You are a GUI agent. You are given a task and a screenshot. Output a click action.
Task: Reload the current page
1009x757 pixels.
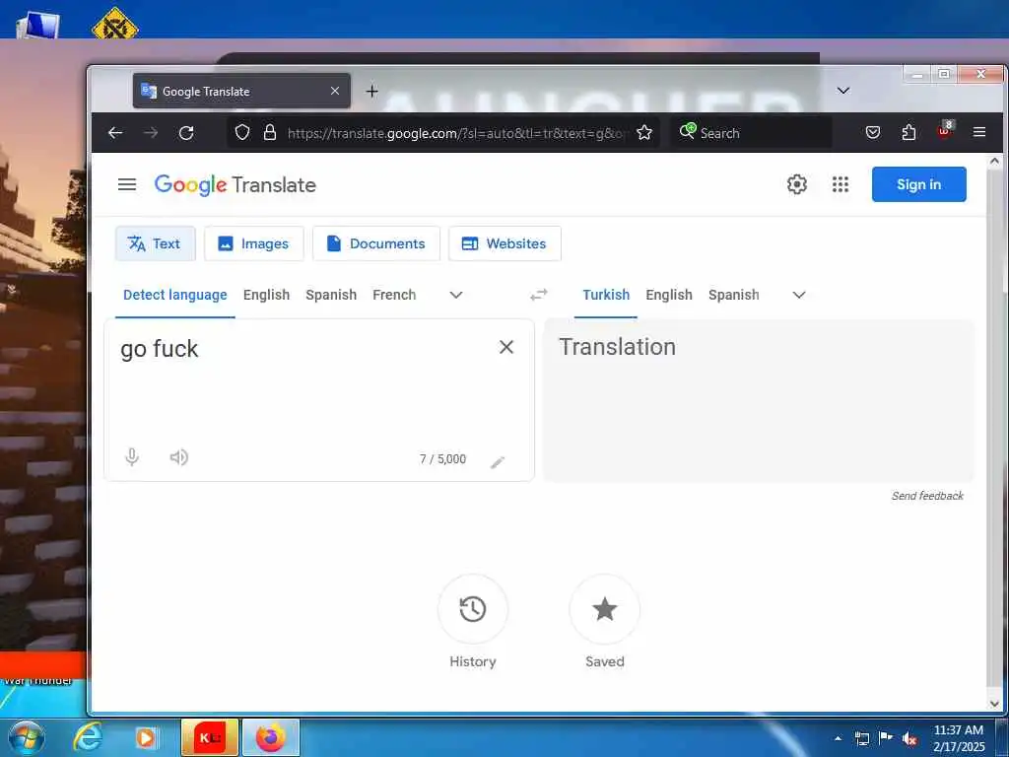(x=186, y=133)
